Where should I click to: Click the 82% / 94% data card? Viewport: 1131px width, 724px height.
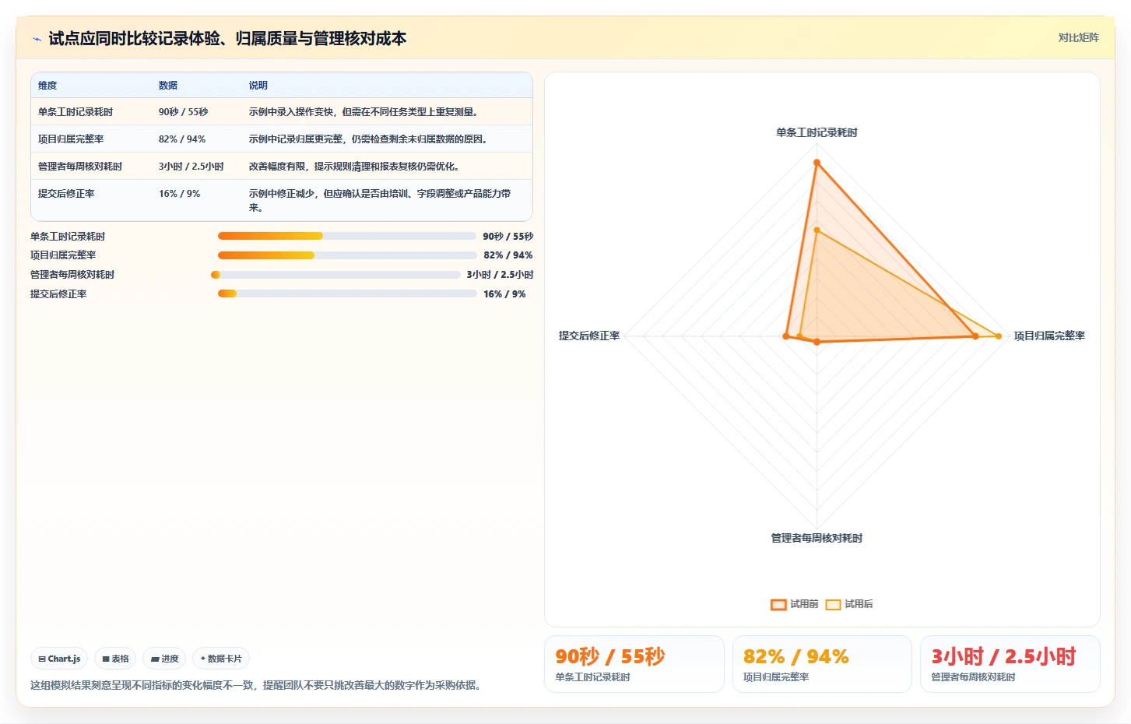pyautogui.click(x=822, y=664)
